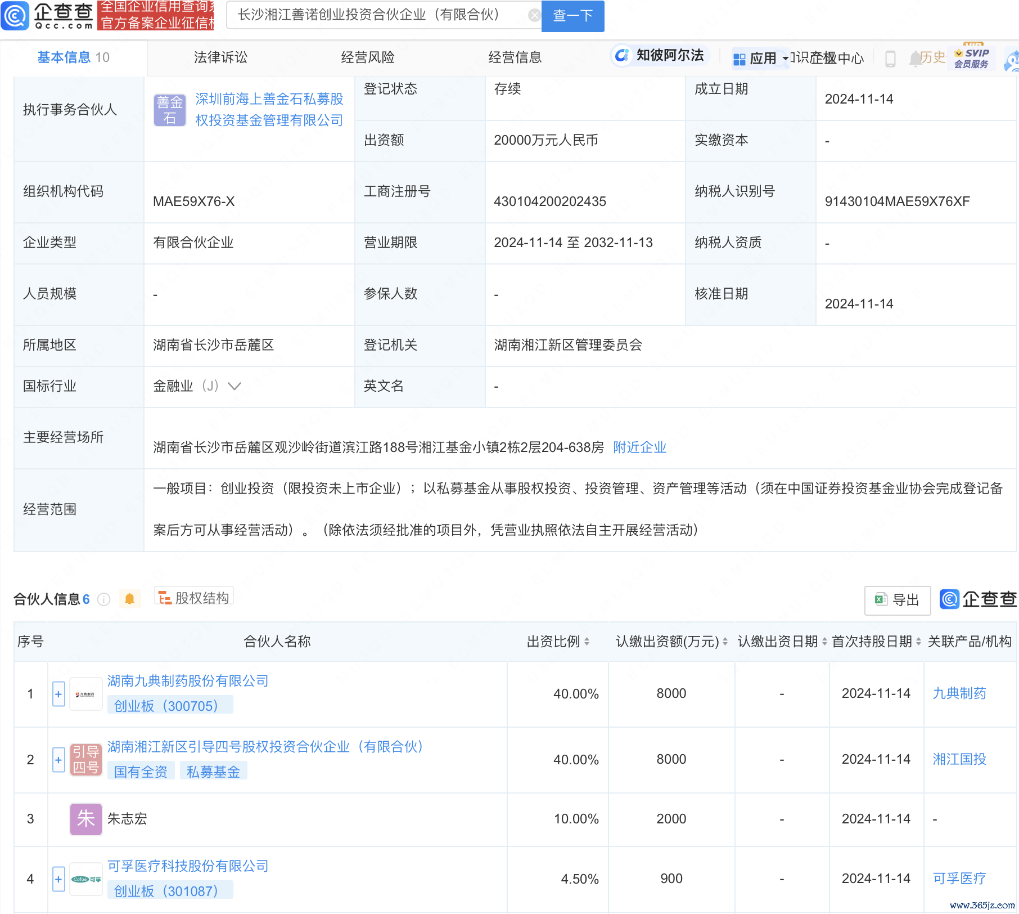Click the orange bell monitor icon

(129, 599)
